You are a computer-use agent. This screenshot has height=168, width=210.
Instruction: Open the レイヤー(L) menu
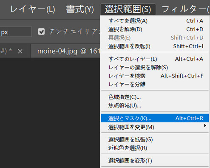click(33, 9)
